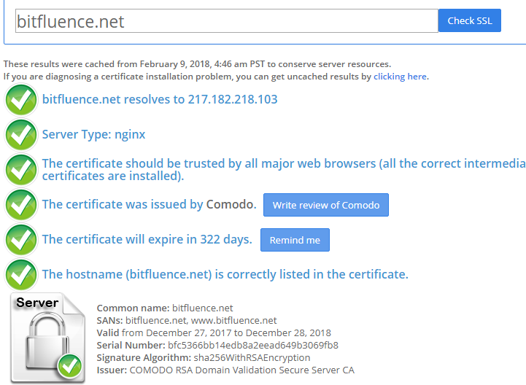Click the Issuer COMODO RSA Domain Validation line
Image resolution: width=526 pixels, height=385 pixels.
pyautogui.click(x=225, y=370)
